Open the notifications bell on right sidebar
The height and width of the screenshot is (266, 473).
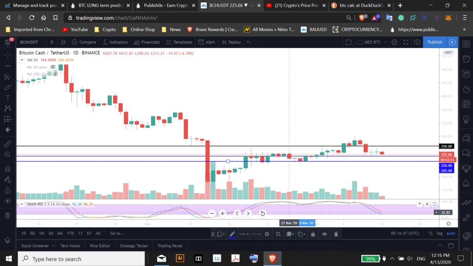pyautogui.click(x=466, y=184)
